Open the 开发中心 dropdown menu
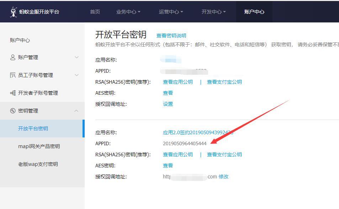 pos(213,12)
